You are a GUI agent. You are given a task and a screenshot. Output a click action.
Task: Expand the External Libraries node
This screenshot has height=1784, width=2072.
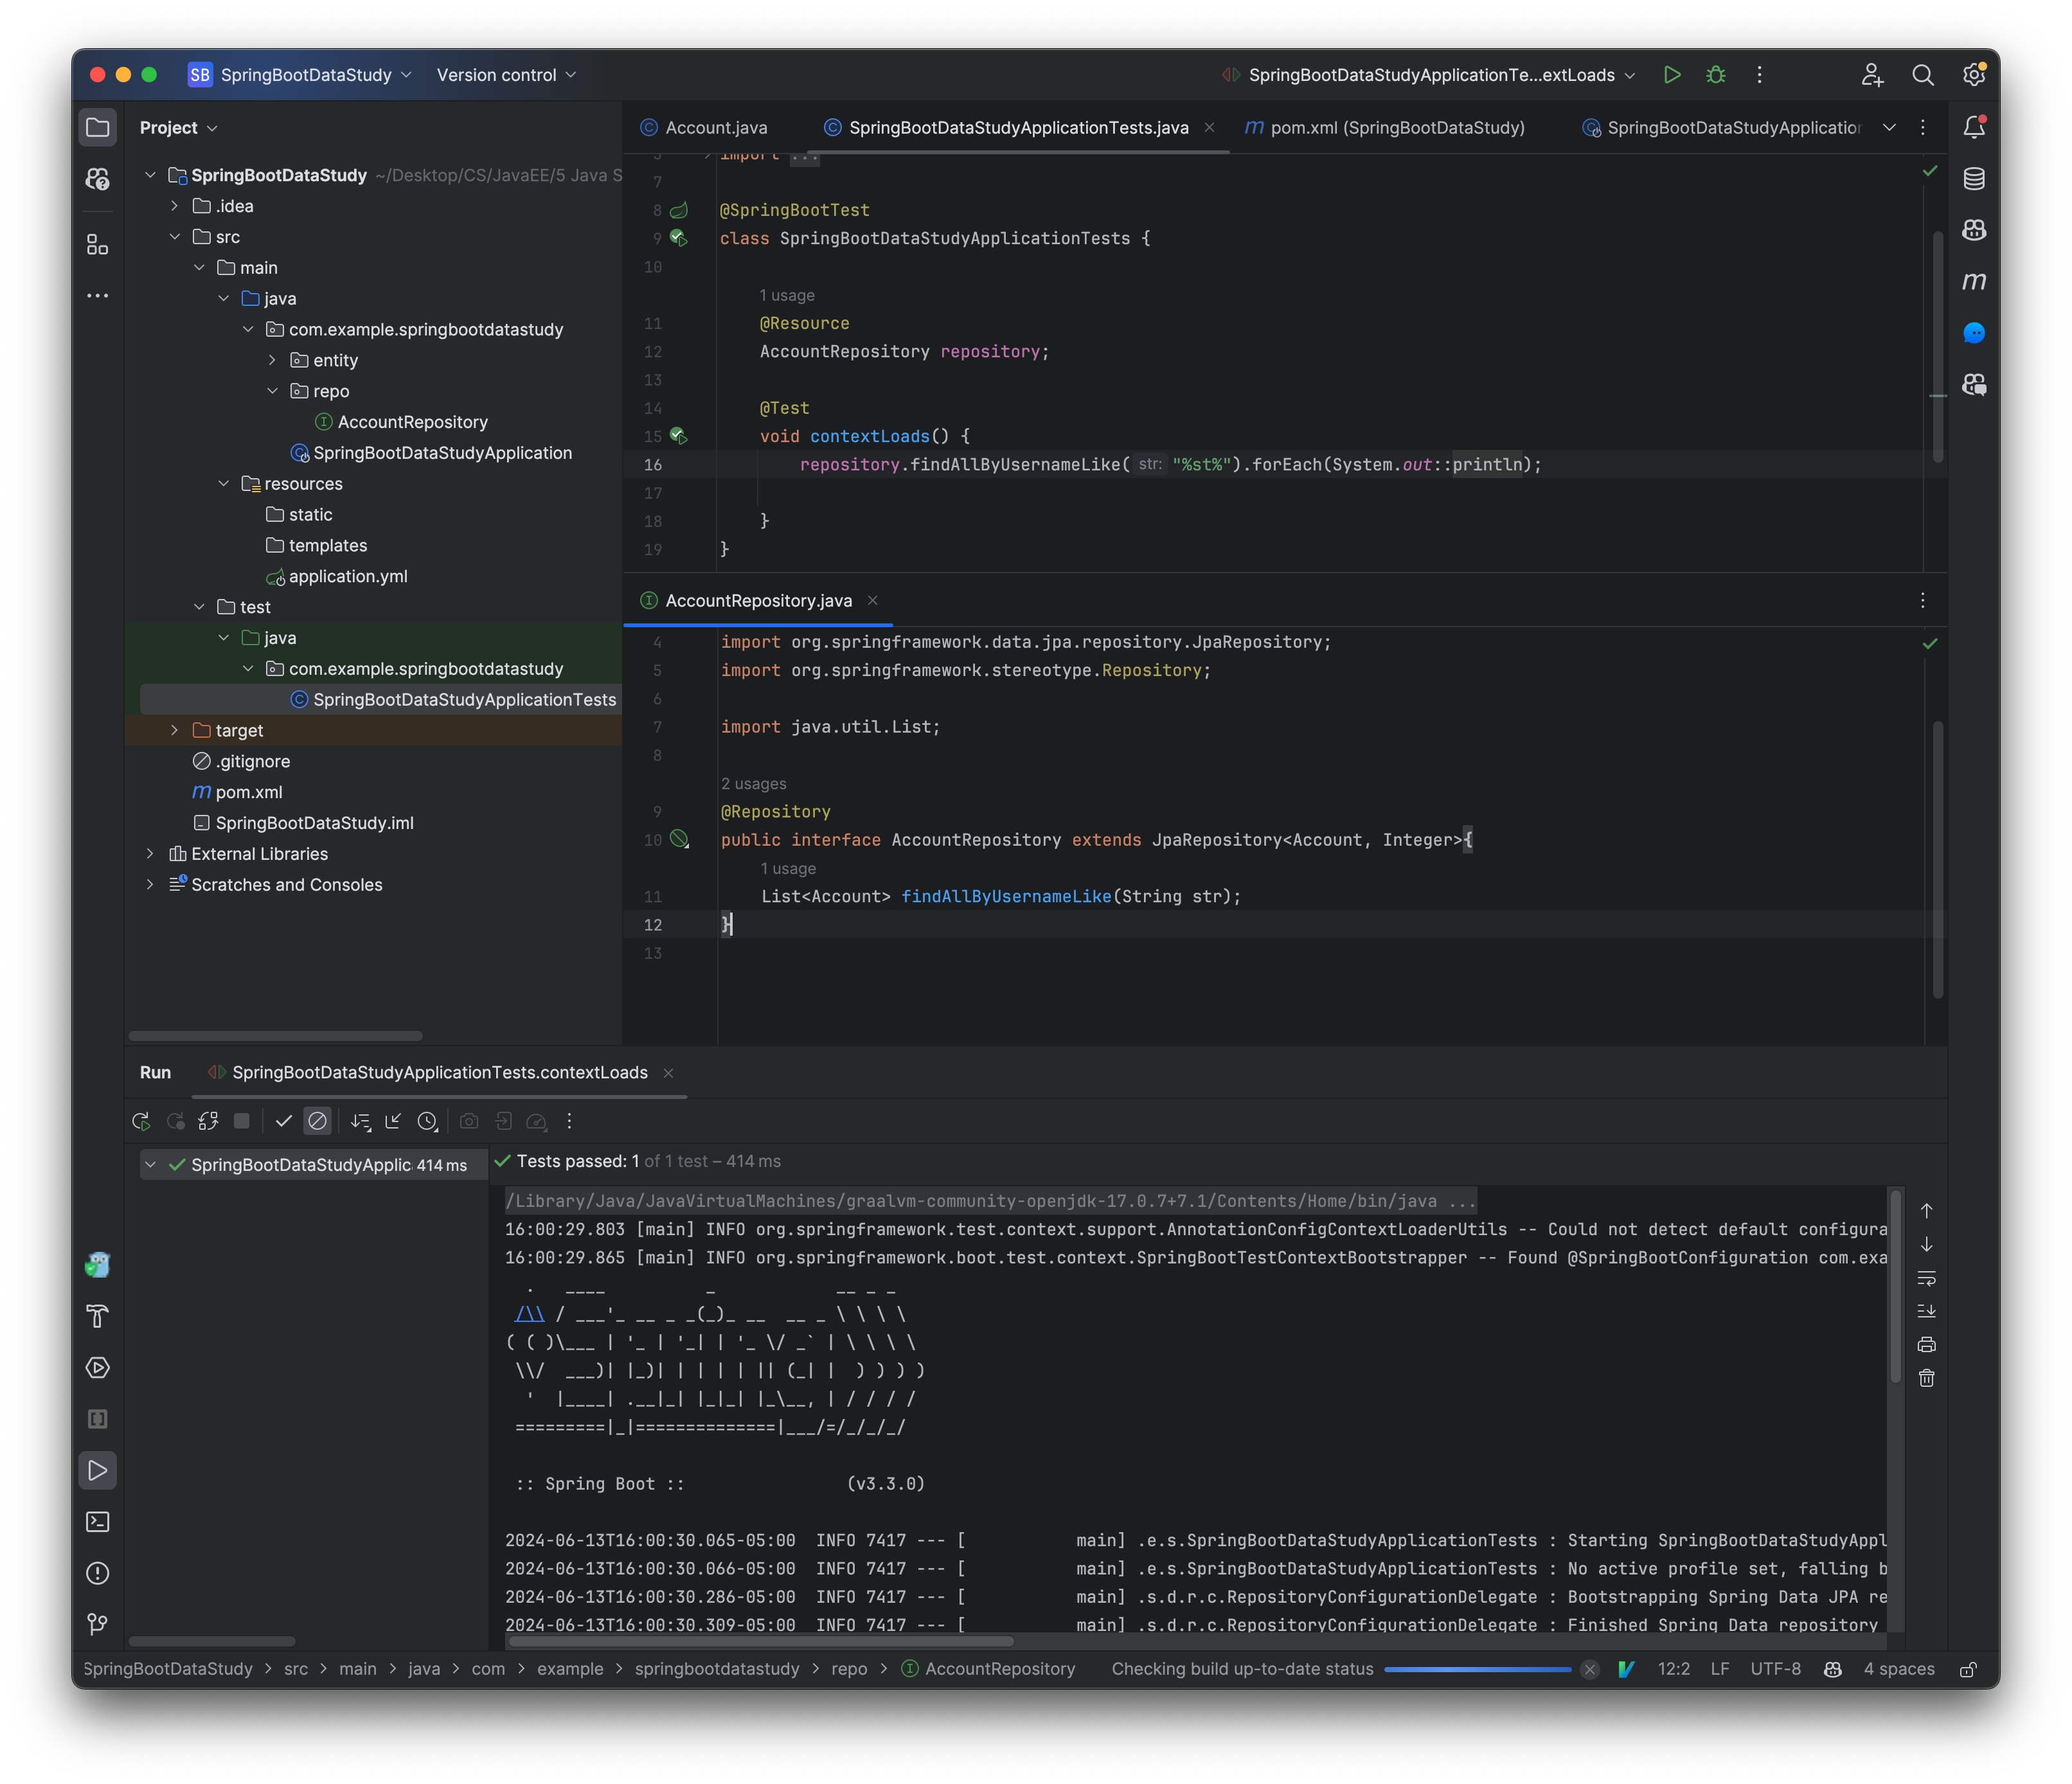click(x=150, y=853)
